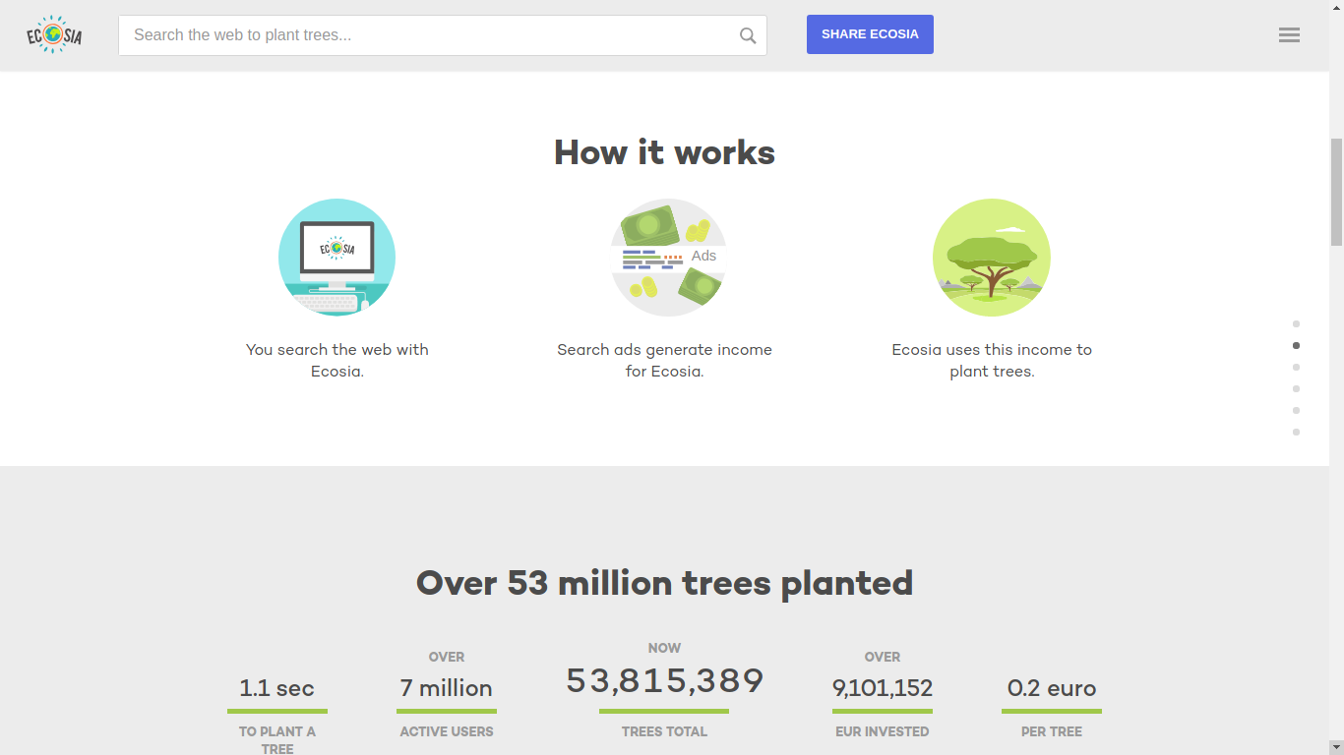This screenshot has width=1344, height=755.
Task: Click 'Over 53 million trees planted' heading
Action: pyautogui.click(x=664, y=583)
